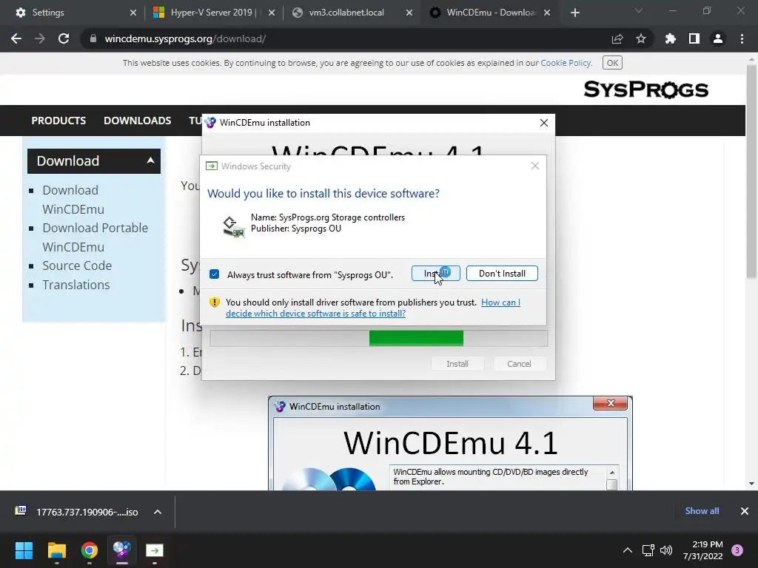
Task: Expand download item options chevron
Action: [x=158, y=512]
